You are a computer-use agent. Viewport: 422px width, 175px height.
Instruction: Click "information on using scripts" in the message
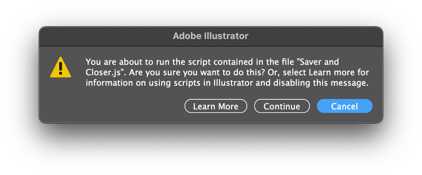(x=136, y=83)
